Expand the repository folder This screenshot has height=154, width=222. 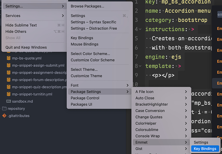16,109
